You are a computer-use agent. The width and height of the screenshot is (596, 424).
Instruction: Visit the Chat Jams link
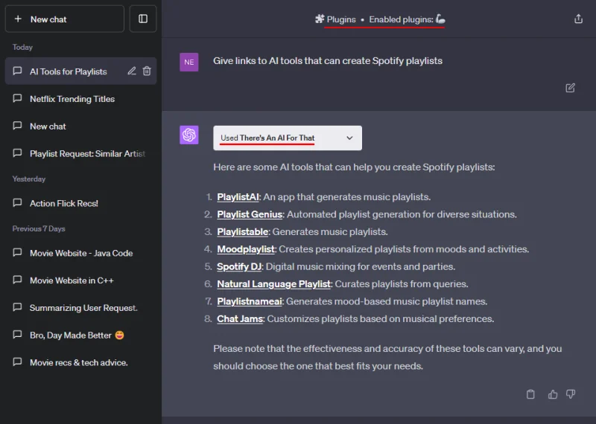(x=240, y=319)
